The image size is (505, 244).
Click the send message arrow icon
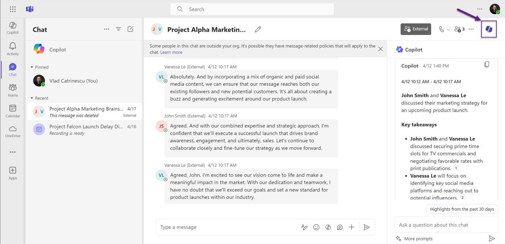[367, 227]
